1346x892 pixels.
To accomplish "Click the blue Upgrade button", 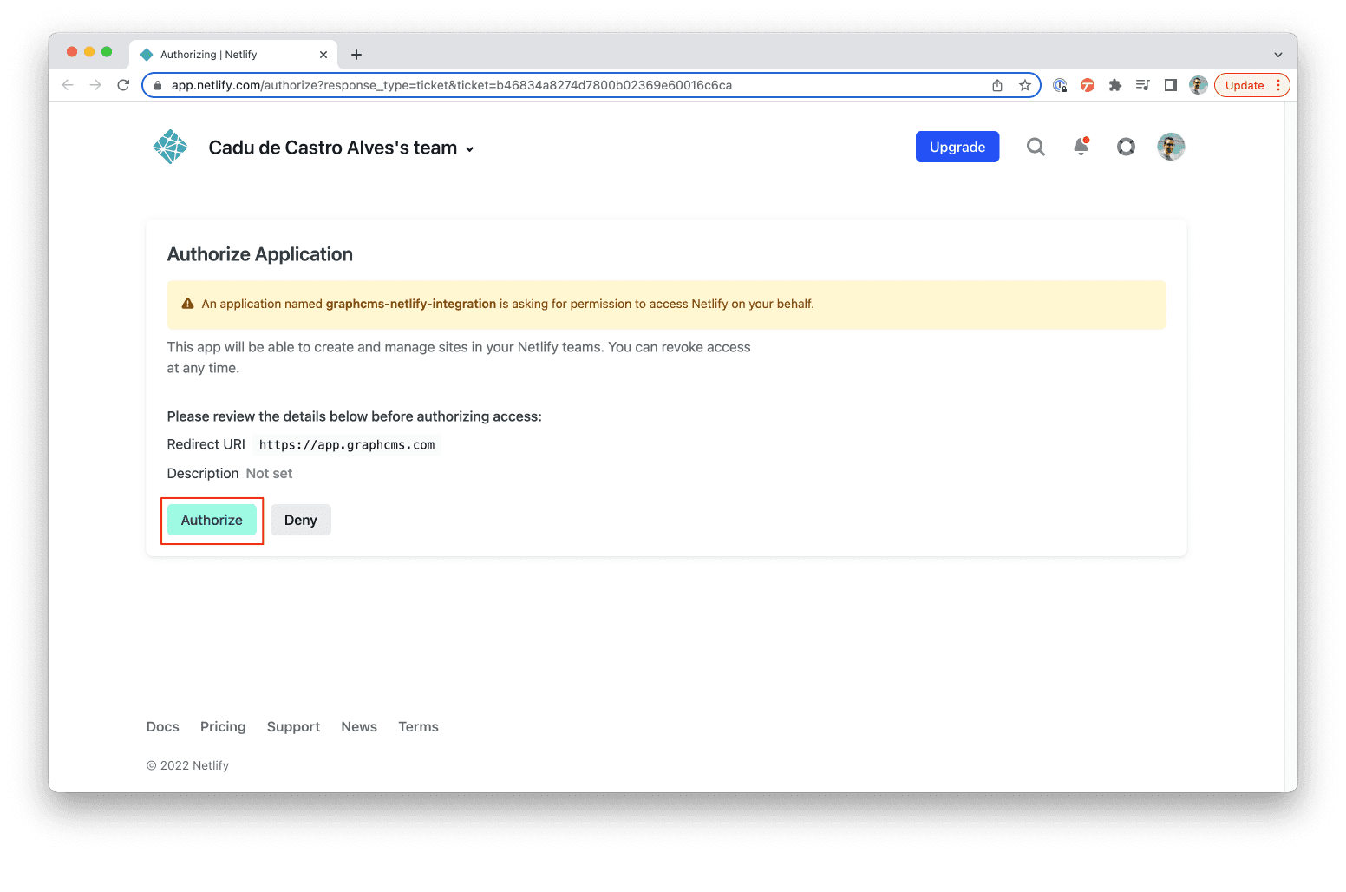I will coord(957,147).
